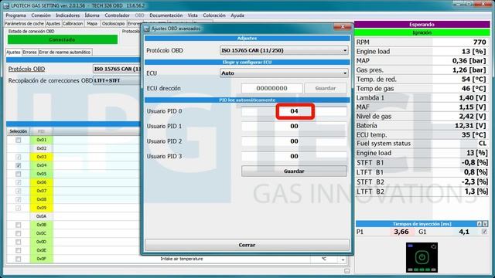Open the Error de rearme automático sub-tab
Viewport: 495px width, 278px height.
pyautogui.click(x=65, y=52)
